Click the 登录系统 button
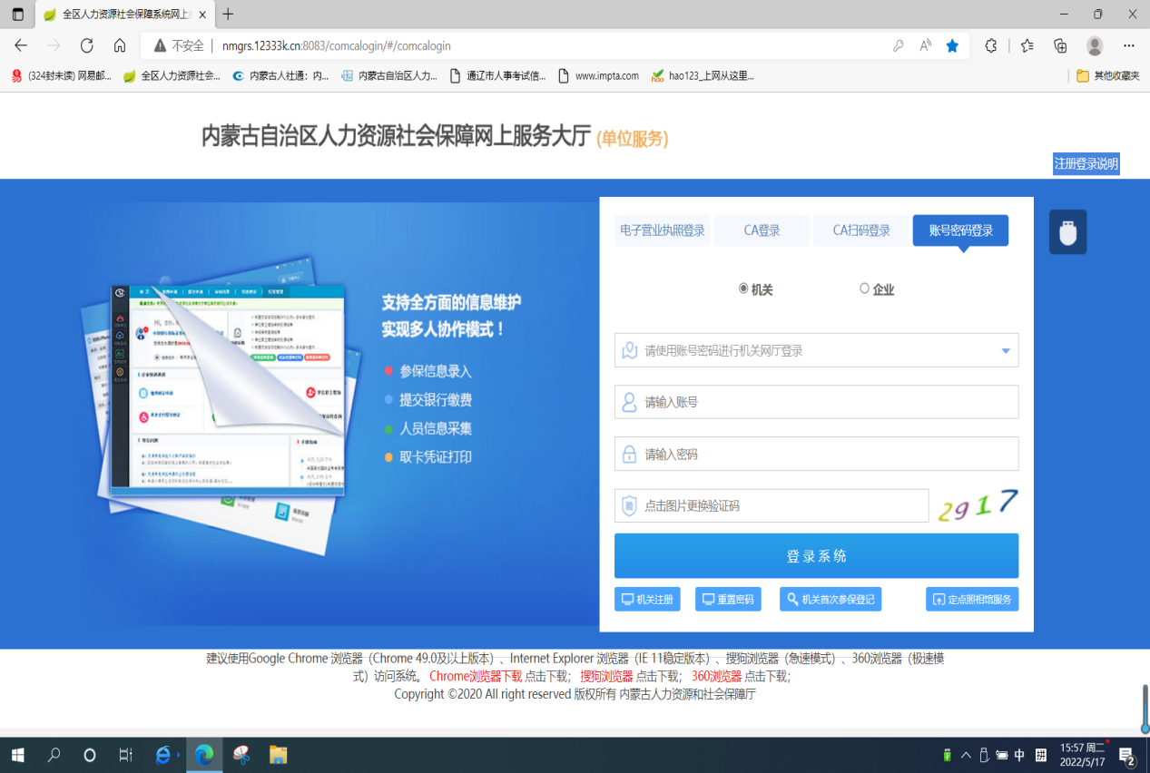Image resolution: width=1150 pixels, height=773 pixels. [816, 556]
